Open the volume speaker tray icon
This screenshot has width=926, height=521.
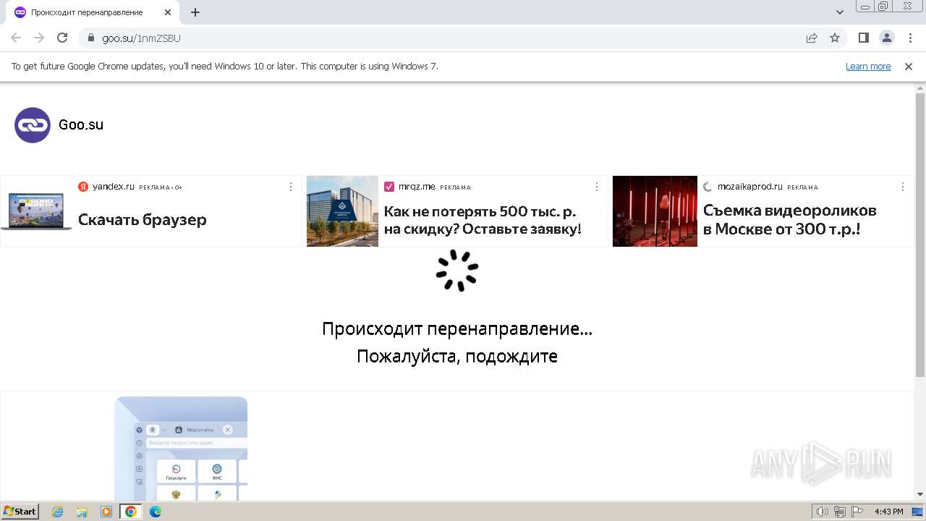[823, 512]
